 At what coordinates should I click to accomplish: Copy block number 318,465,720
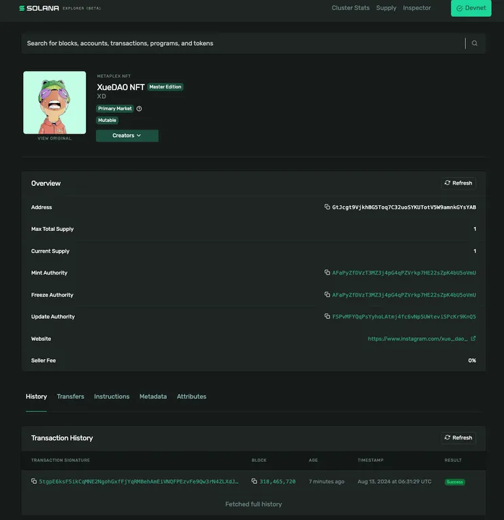pos(254,481)
